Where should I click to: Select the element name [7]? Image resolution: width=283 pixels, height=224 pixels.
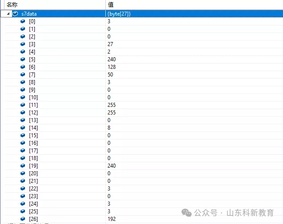(x=32, y=75)
